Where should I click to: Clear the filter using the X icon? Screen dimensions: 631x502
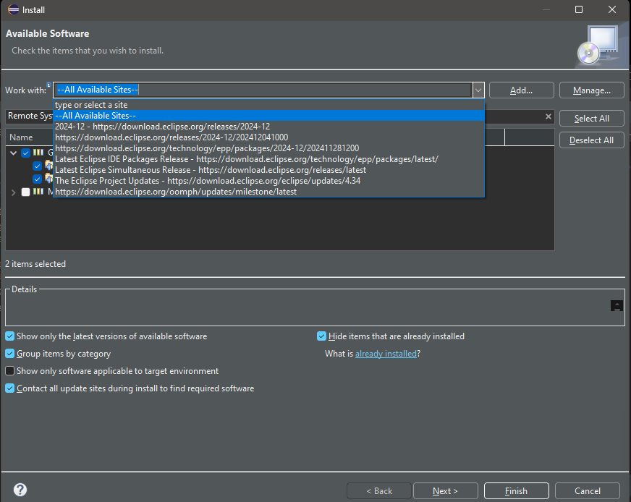point(548,116)
